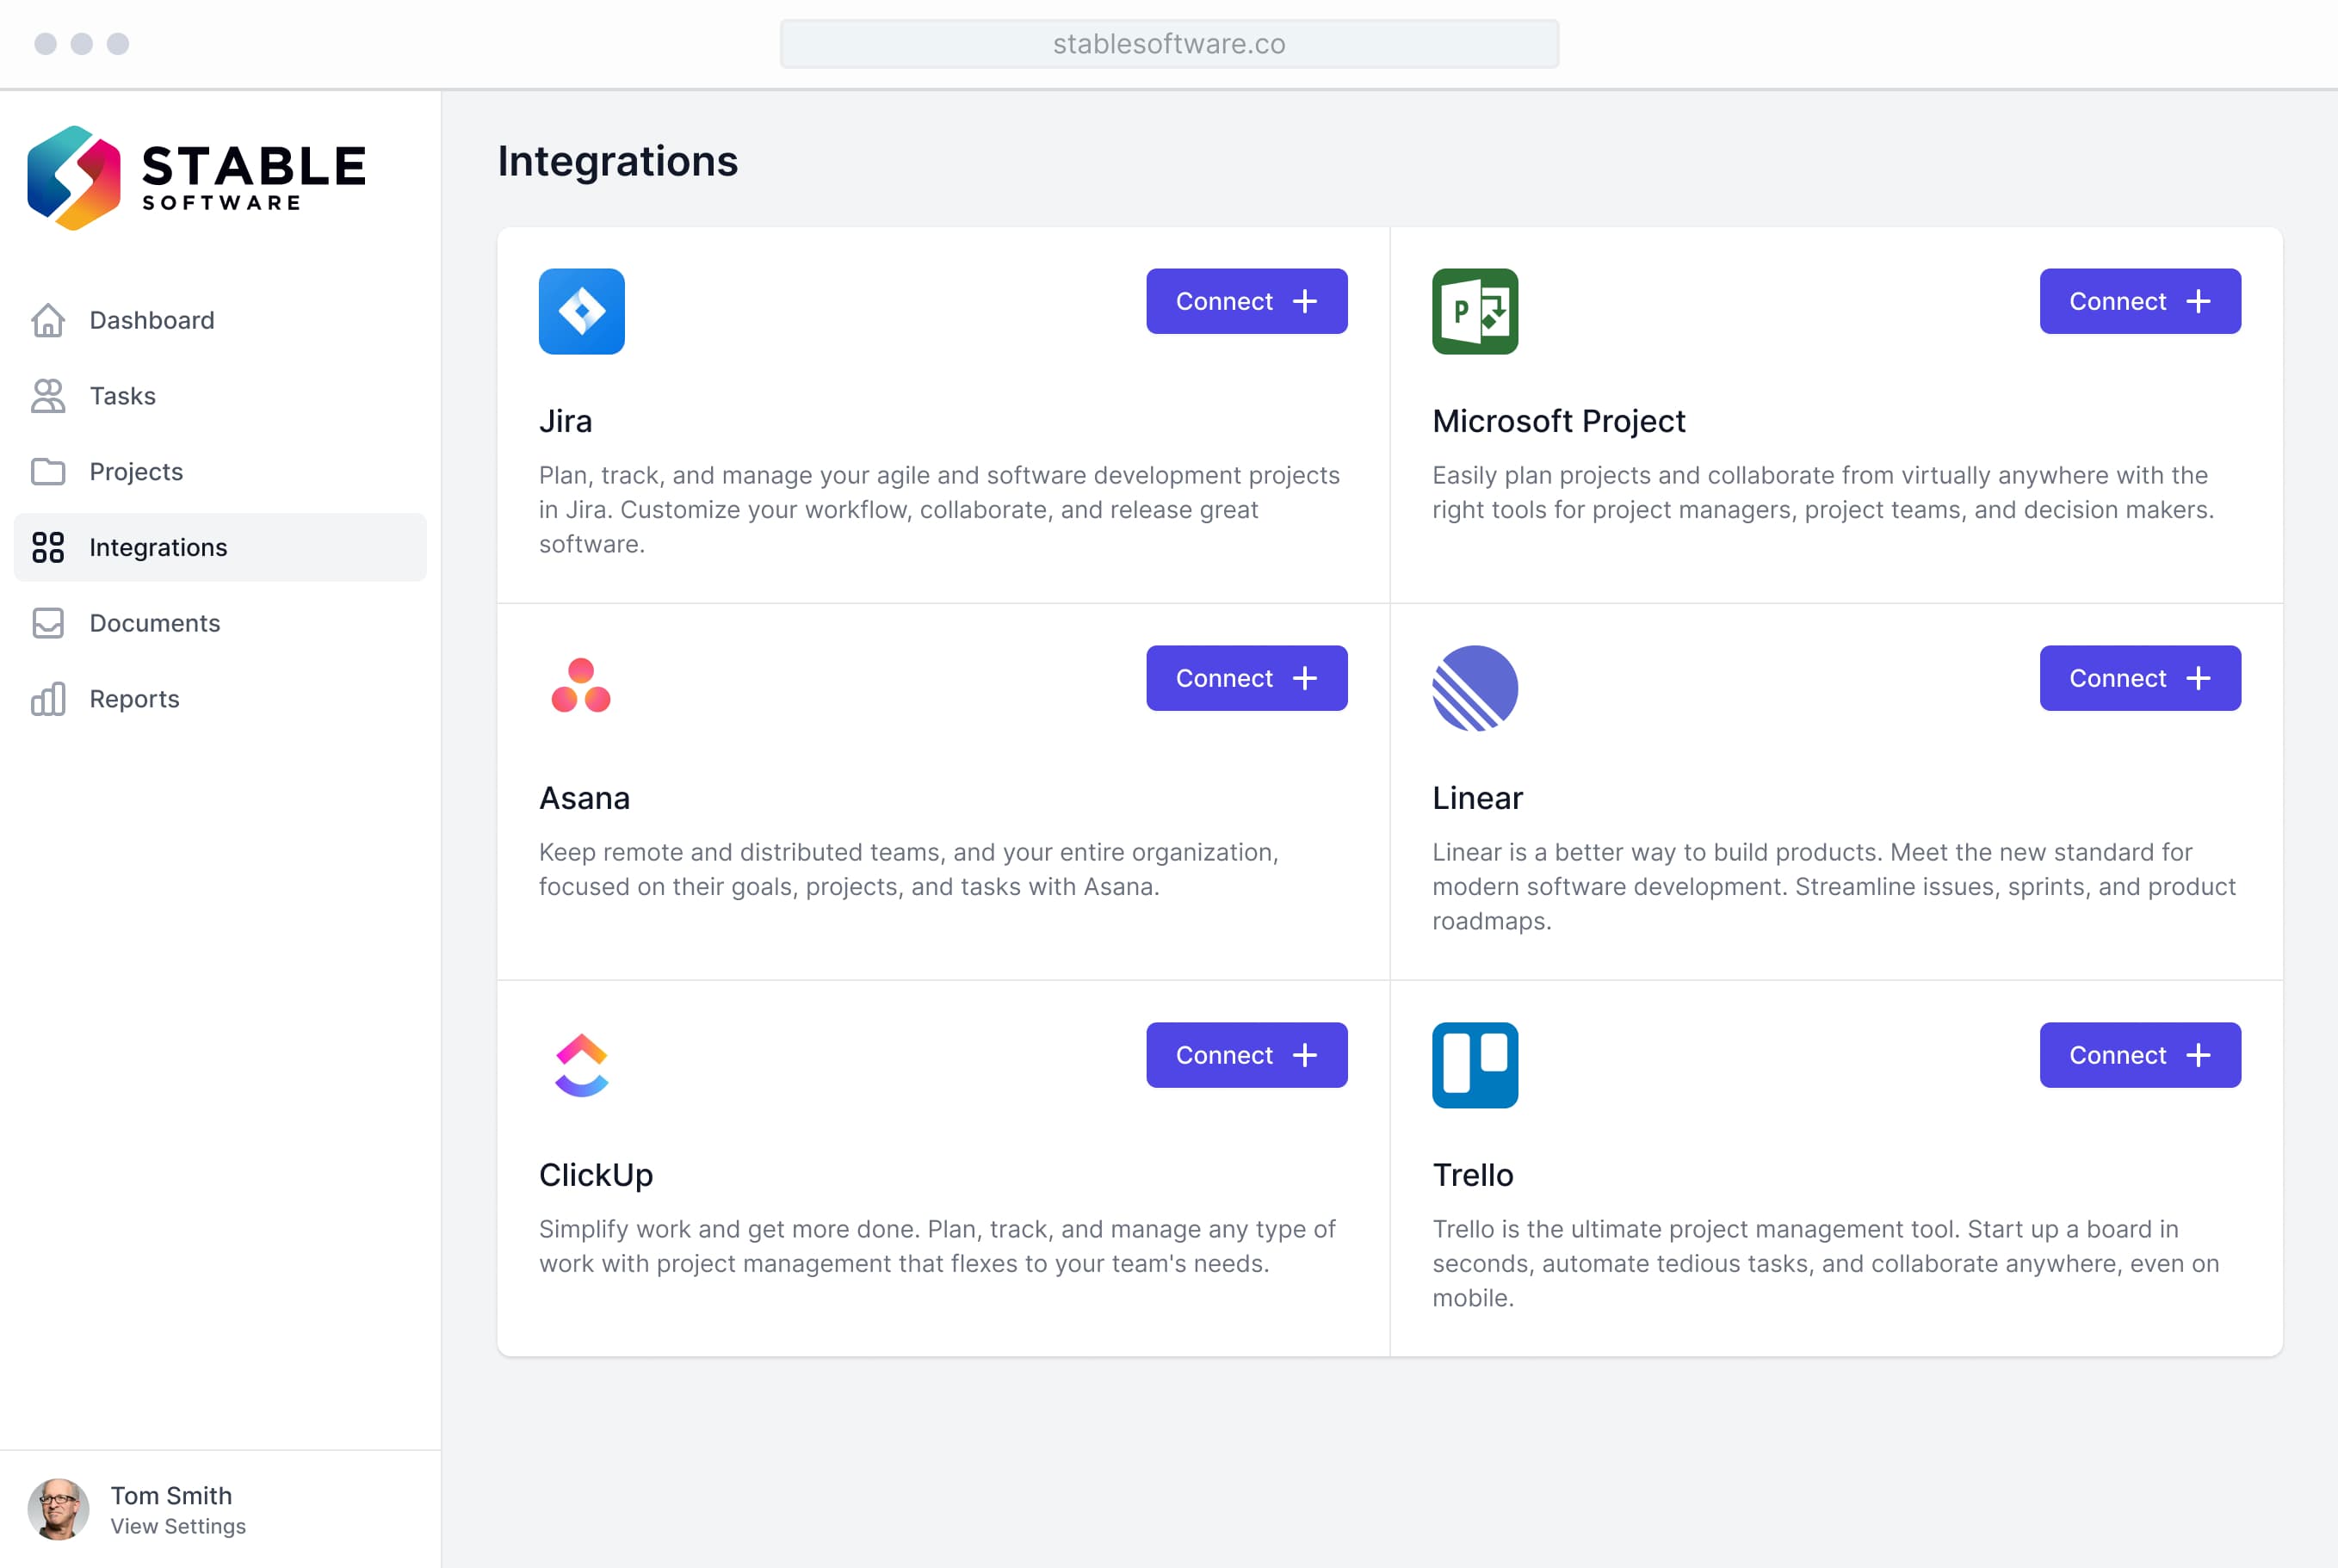This screenshot has width=2338, height=1568.
Task: Click the Trello card title
Action: (1473, 1175)
